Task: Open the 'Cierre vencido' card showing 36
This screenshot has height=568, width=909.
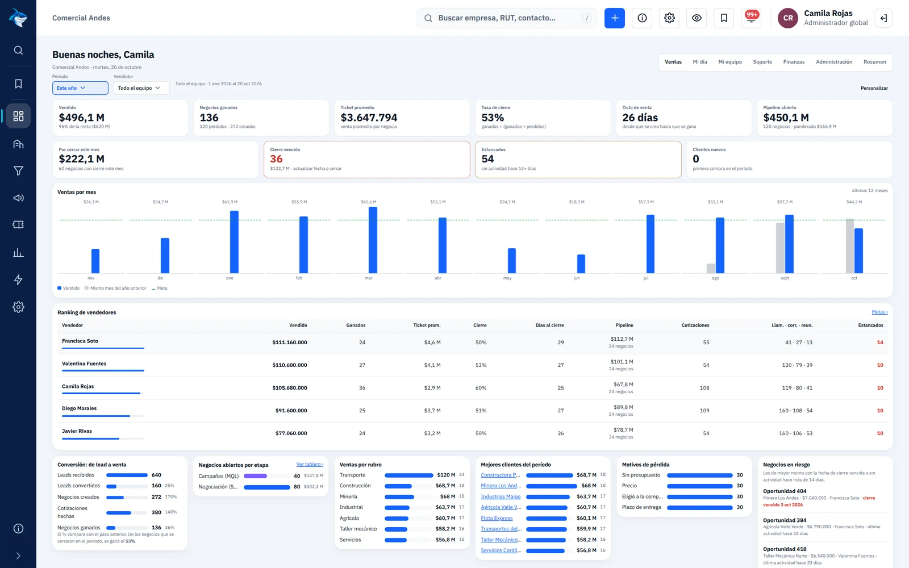Action: pyautogui.click(x=367, y=160)
